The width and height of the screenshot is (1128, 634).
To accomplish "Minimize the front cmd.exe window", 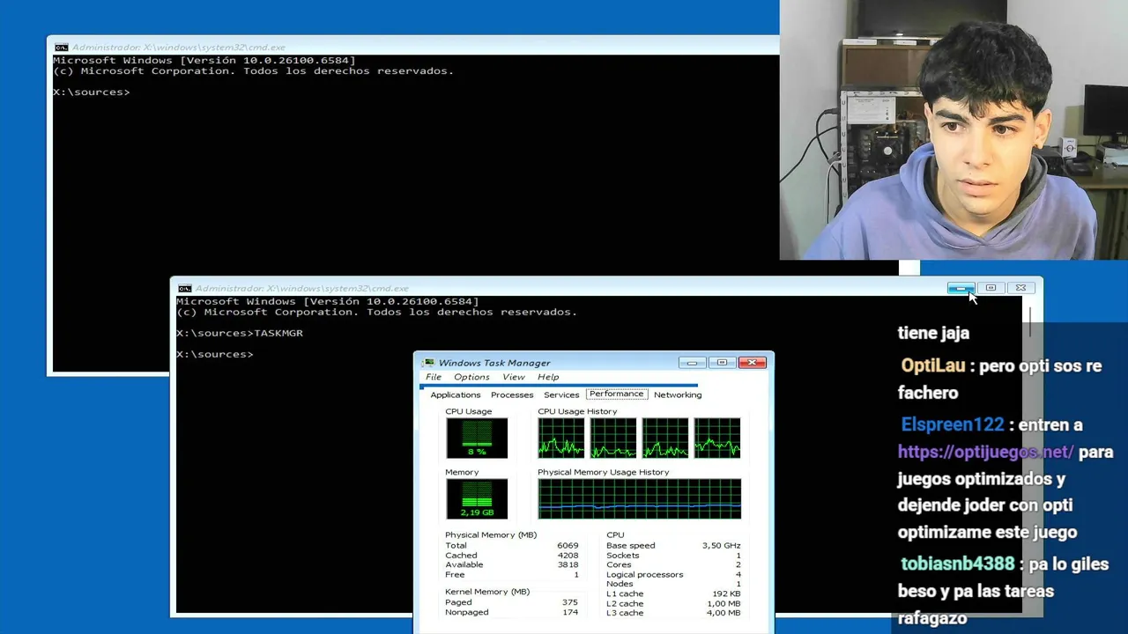I will coord(961,288).
